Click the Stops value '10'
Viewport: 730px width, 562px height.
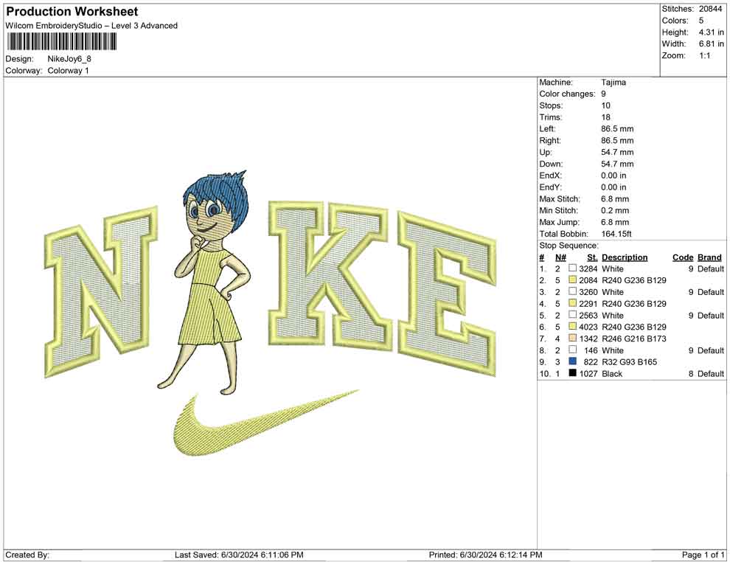point(605,105)
